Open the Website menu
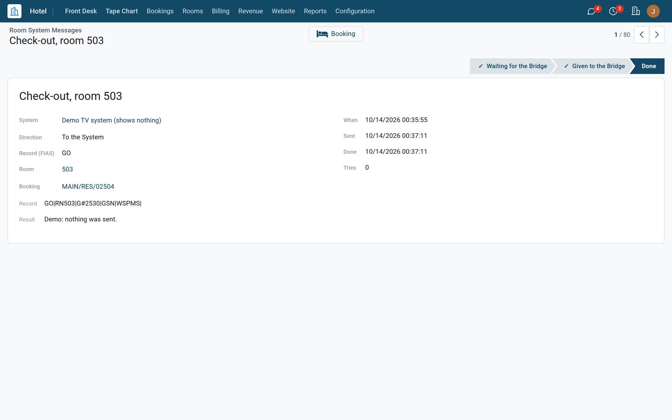 283,11
